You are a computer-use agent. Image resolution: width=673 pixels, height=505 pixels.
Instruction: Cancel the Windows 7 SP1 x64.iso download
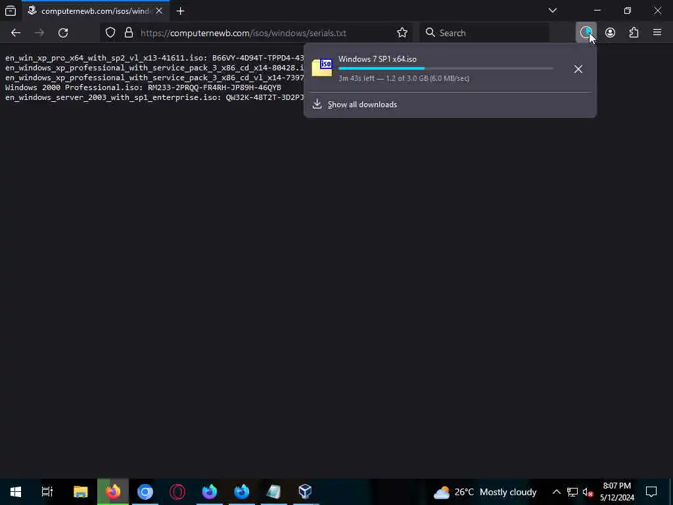[x=578, y=68]
